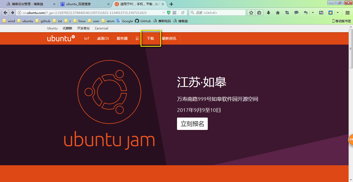Open a new tab with plus button
This screenshot has height=182, width=353.
coord(171,4)
